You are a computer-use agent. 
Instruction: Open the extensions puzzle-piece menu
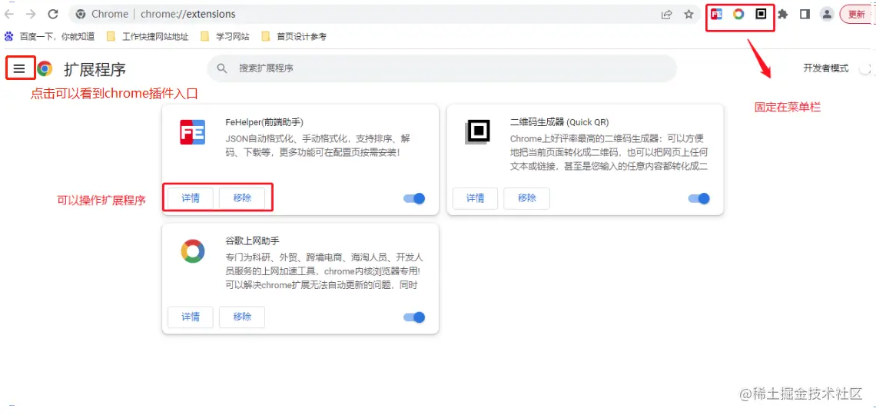tap(783, 15)
